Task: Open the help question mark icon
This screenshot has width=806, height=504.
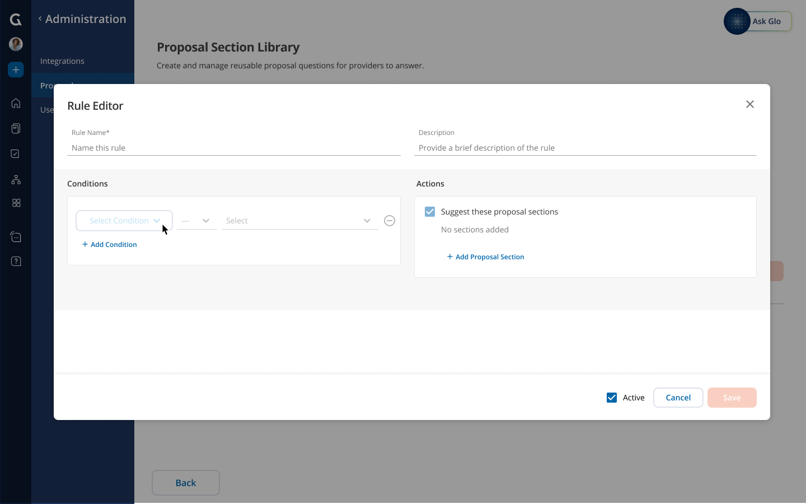Action: (16, 262)
